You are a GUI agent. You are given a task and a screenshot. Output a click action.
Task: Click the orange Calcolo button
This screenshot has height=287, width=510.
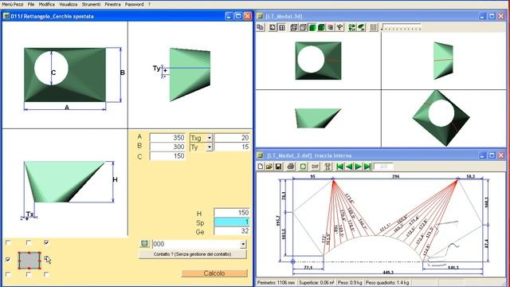coord(214,273)
